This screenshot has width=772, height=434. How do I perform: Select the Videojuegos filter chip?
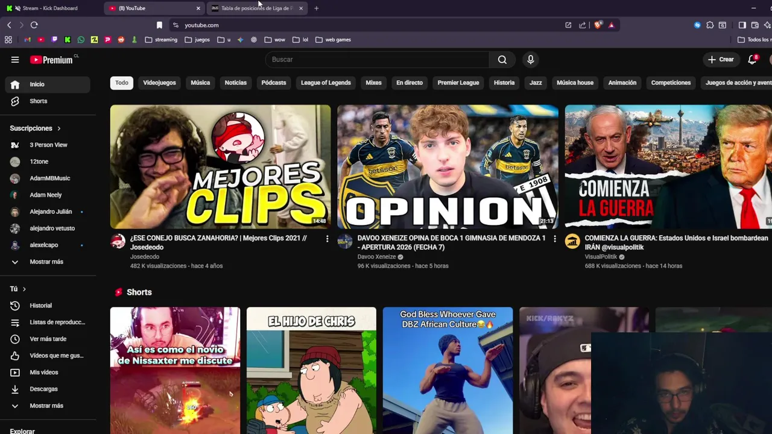click(x=159, y=83)
